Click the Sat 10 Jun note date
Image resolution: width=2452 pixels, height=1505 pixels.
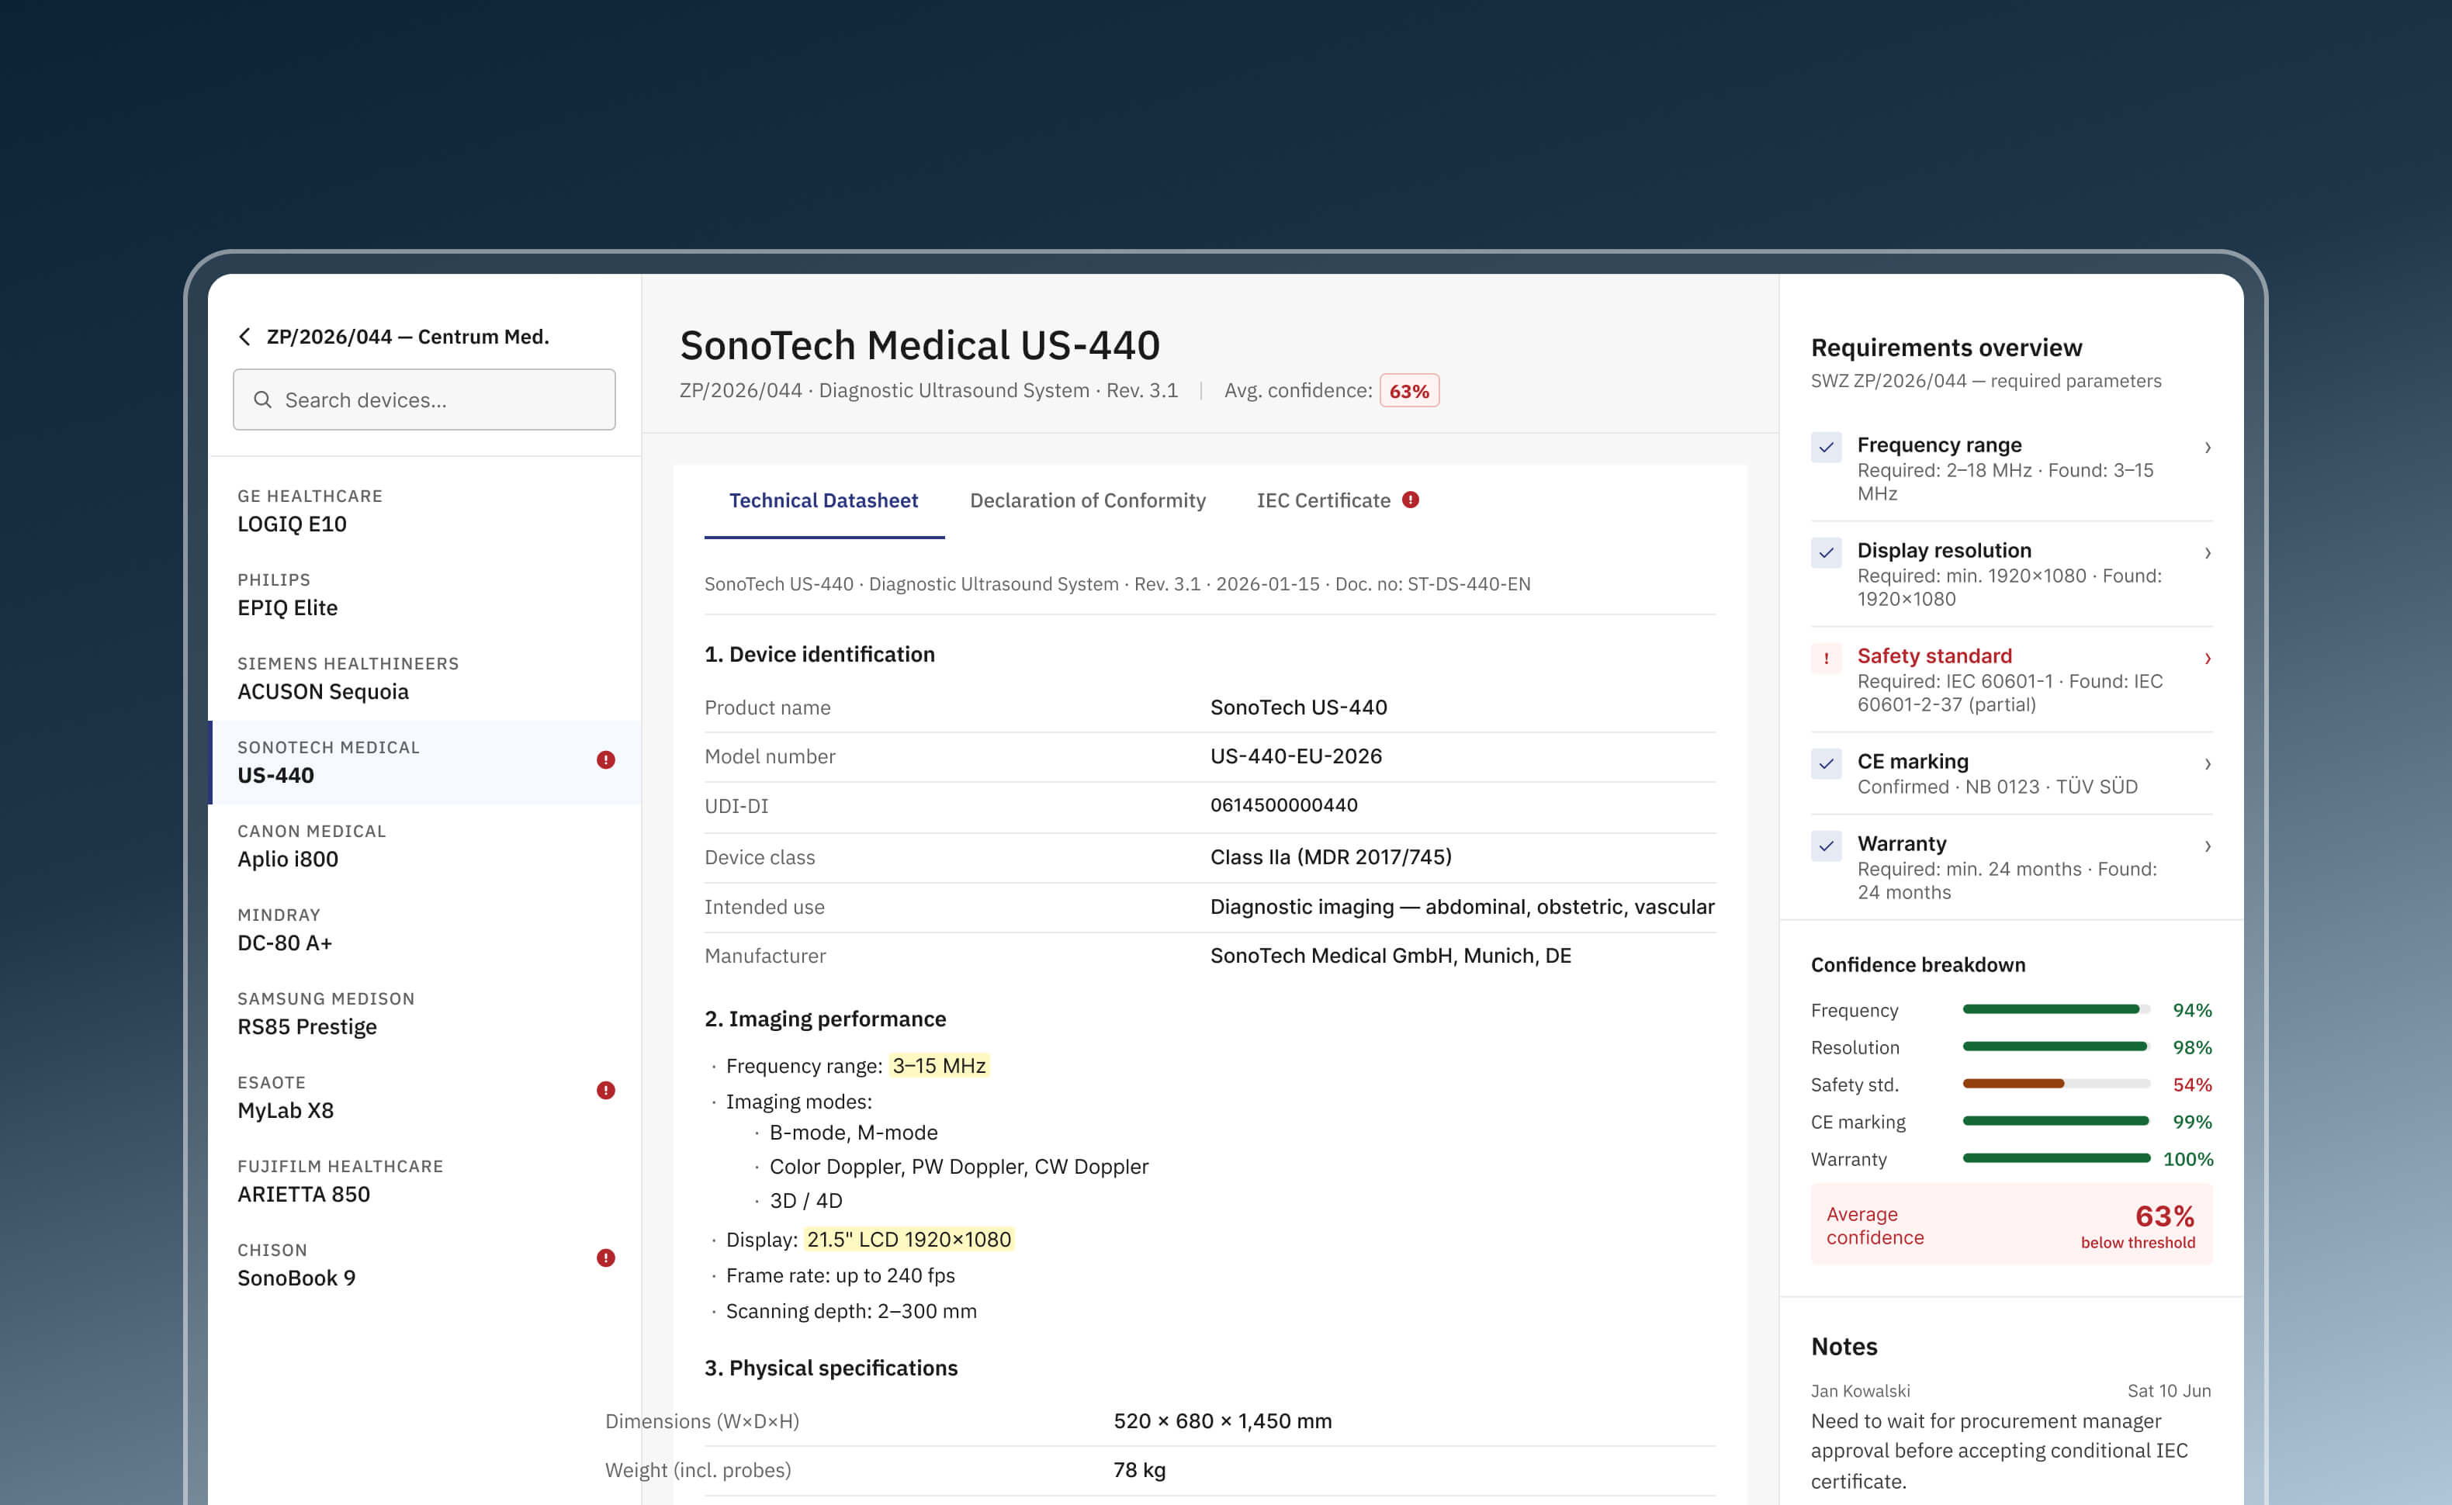point(2170,1392)
